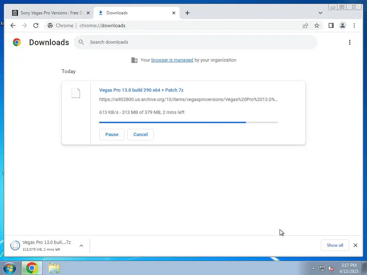Click the managed organization building icon
The width and height of the screenshot is (367, 275).
click(134, 60)
